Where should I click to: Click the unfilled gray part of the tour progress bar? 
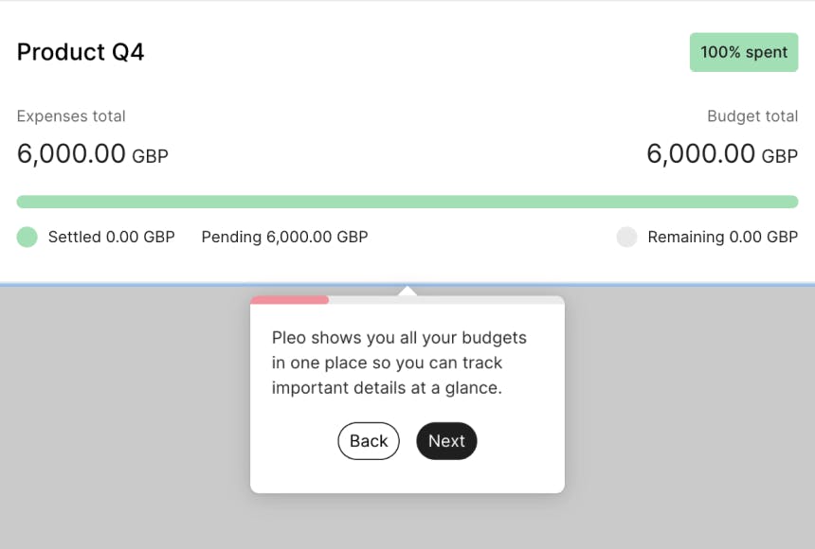point(445,300)
